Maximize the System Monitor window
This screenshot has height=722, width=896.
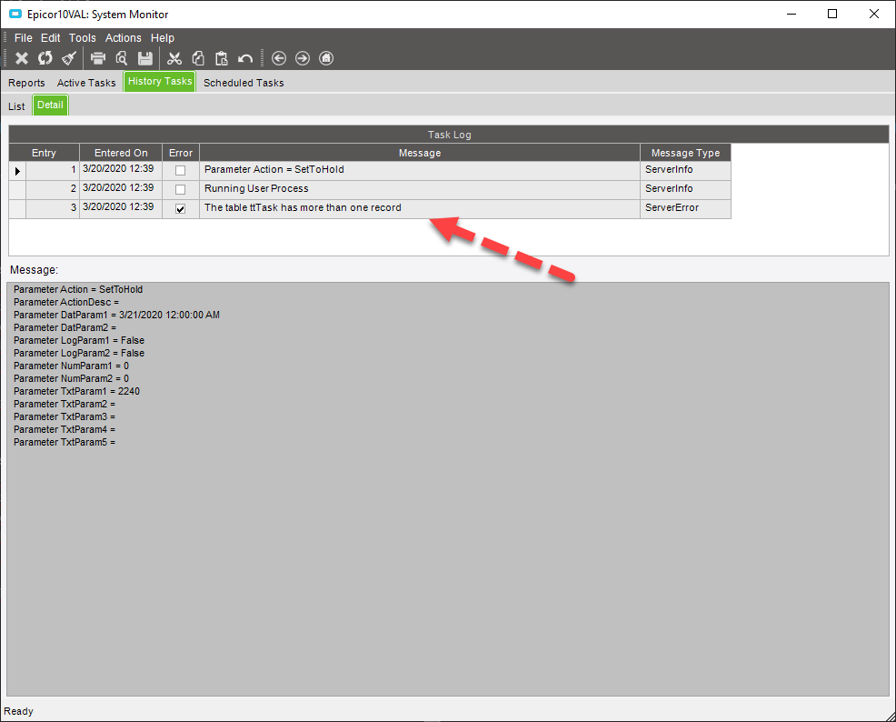(x=832, y=14)
